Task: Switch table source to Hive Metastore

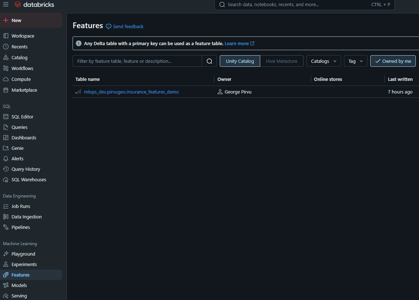Action: (x=282, y=61)
